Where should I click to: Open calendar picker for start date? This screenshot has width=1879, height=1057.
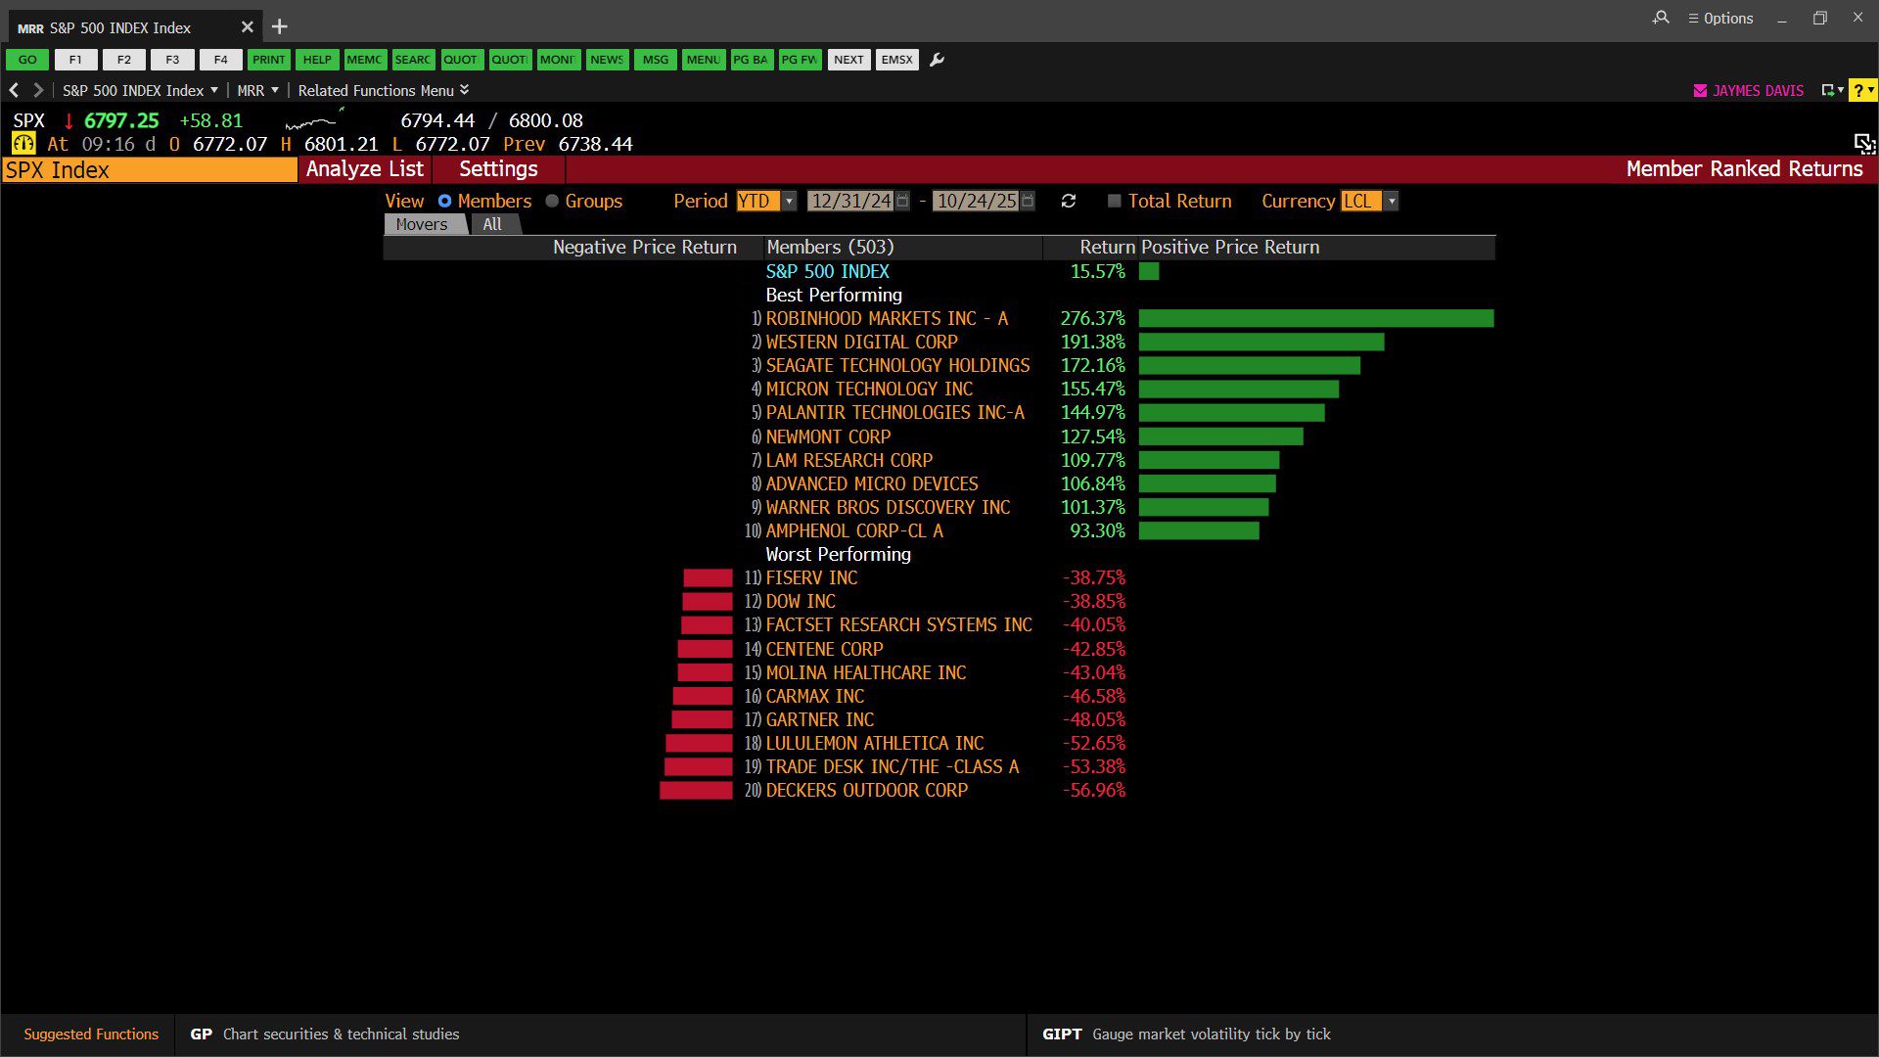point(902,201)
